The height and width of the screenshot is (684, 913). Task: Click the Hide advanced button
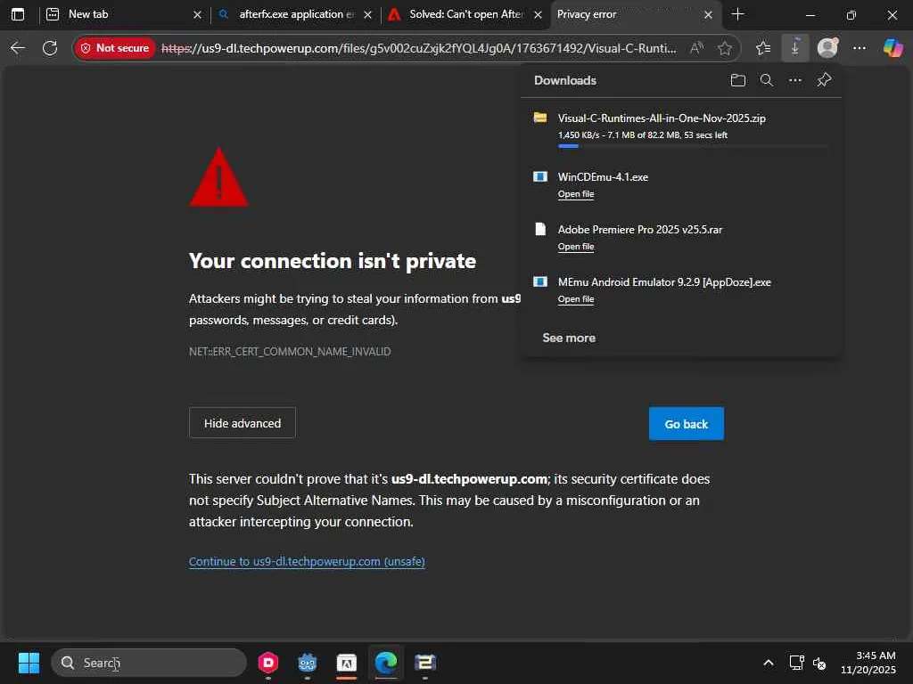[243, 423]
